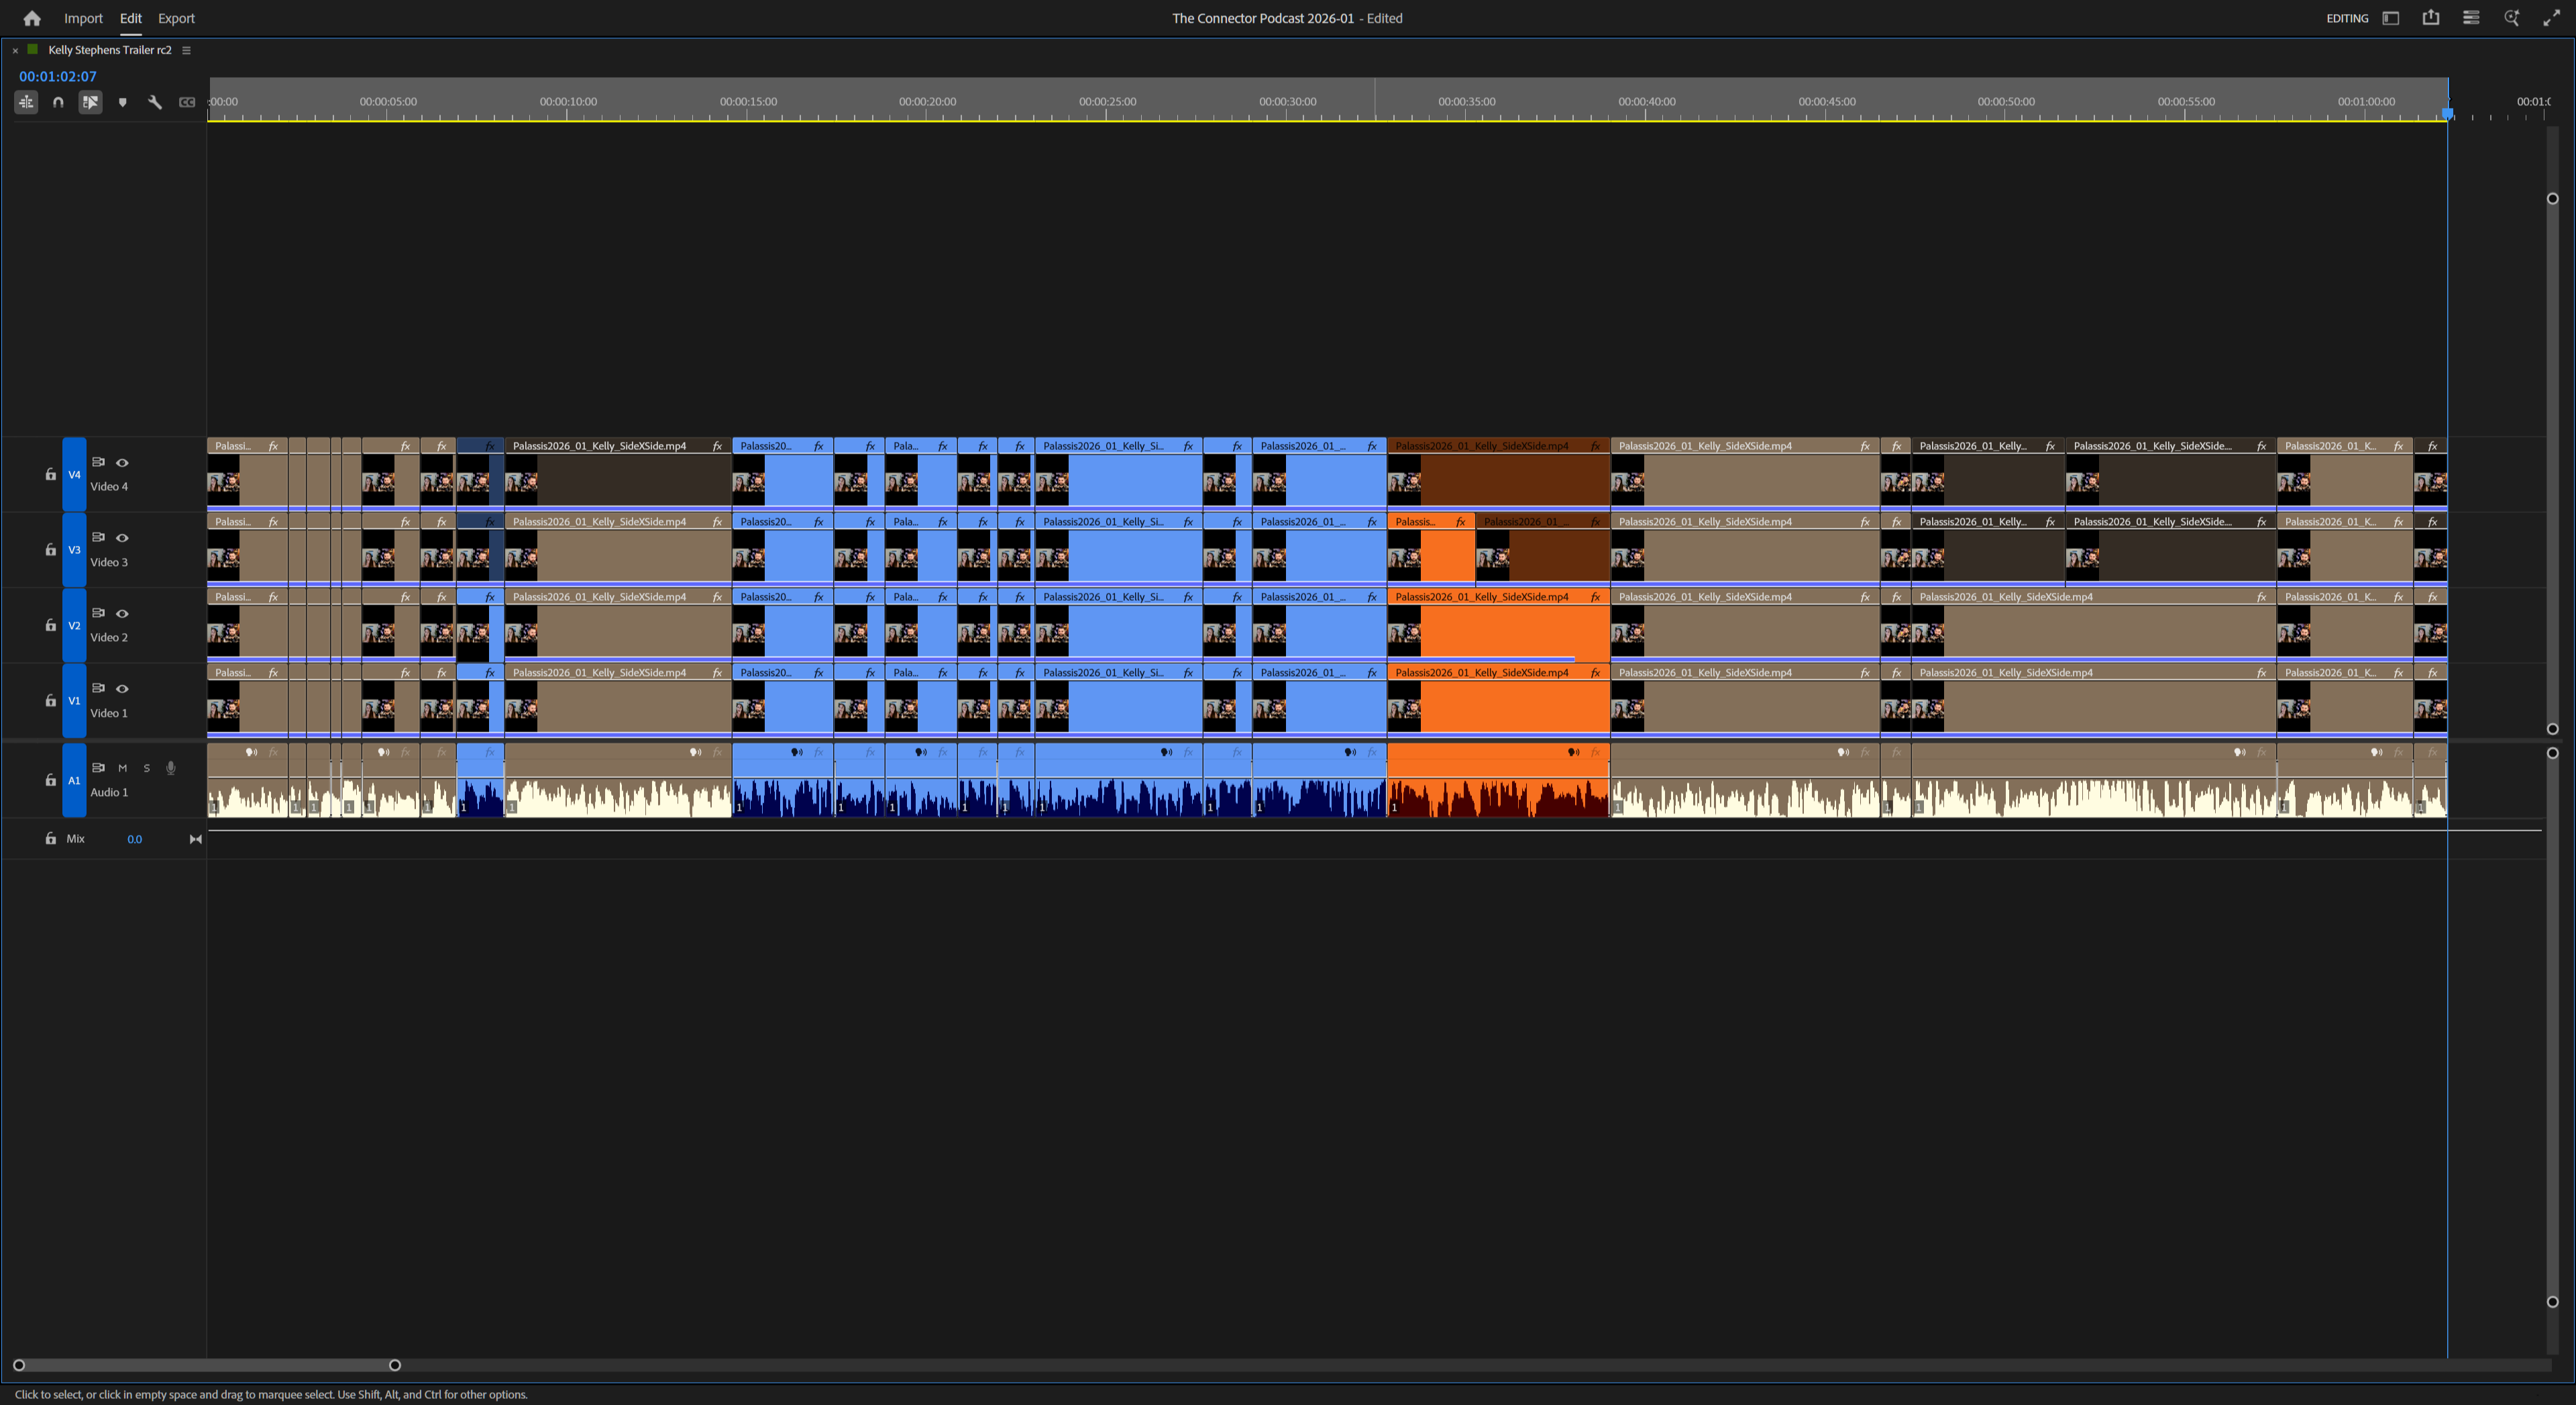Click the share/export icon in top bar
This screenshot has height=1405, width=2576.
pyautogui.click(x=2431, y=18)
